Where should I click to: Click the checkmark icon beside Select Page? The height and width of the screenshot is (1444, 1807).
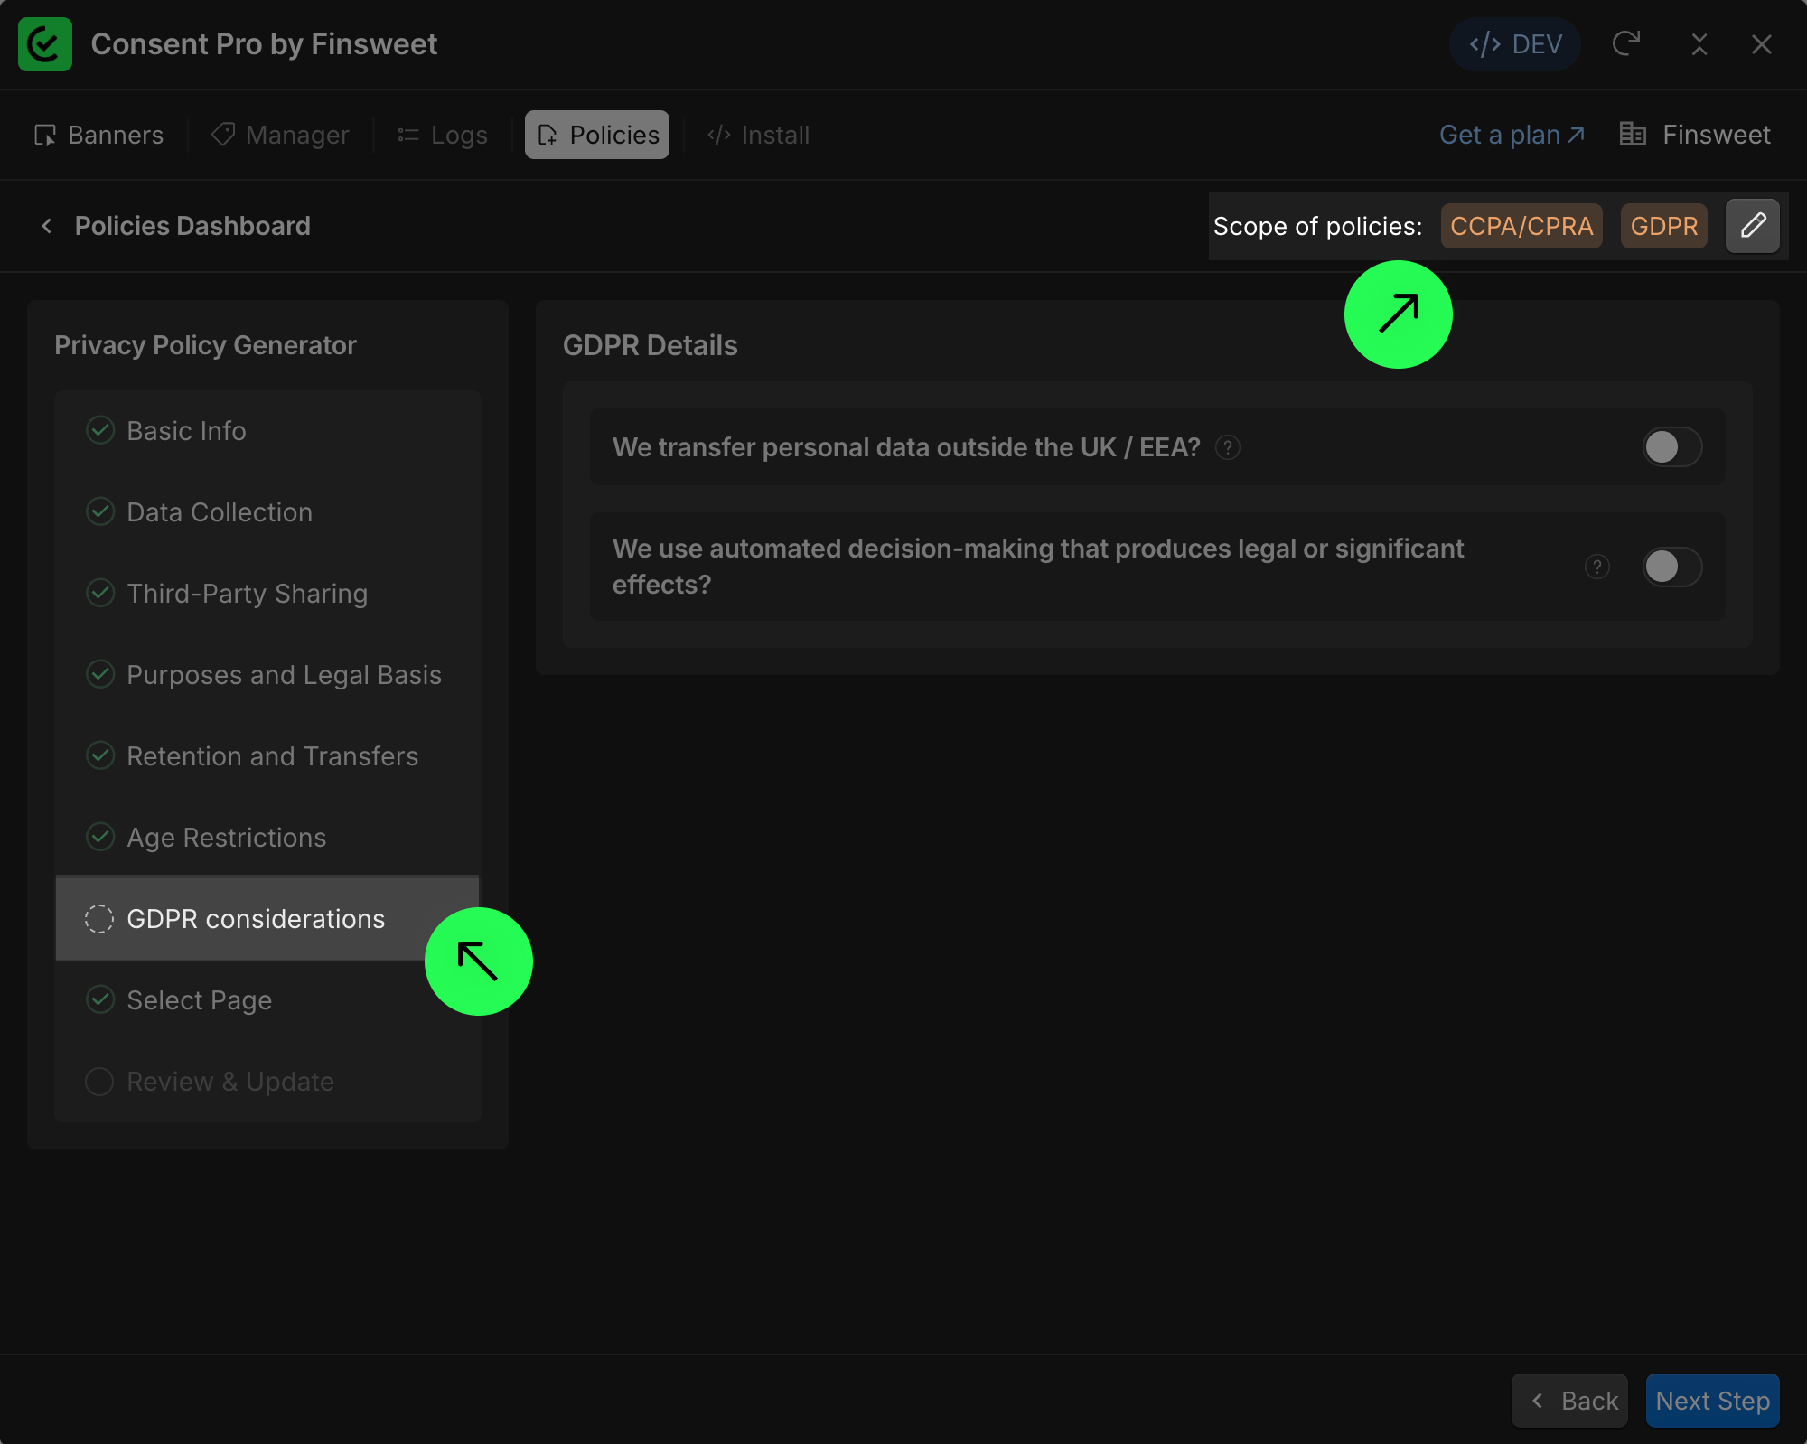point(99,999)
